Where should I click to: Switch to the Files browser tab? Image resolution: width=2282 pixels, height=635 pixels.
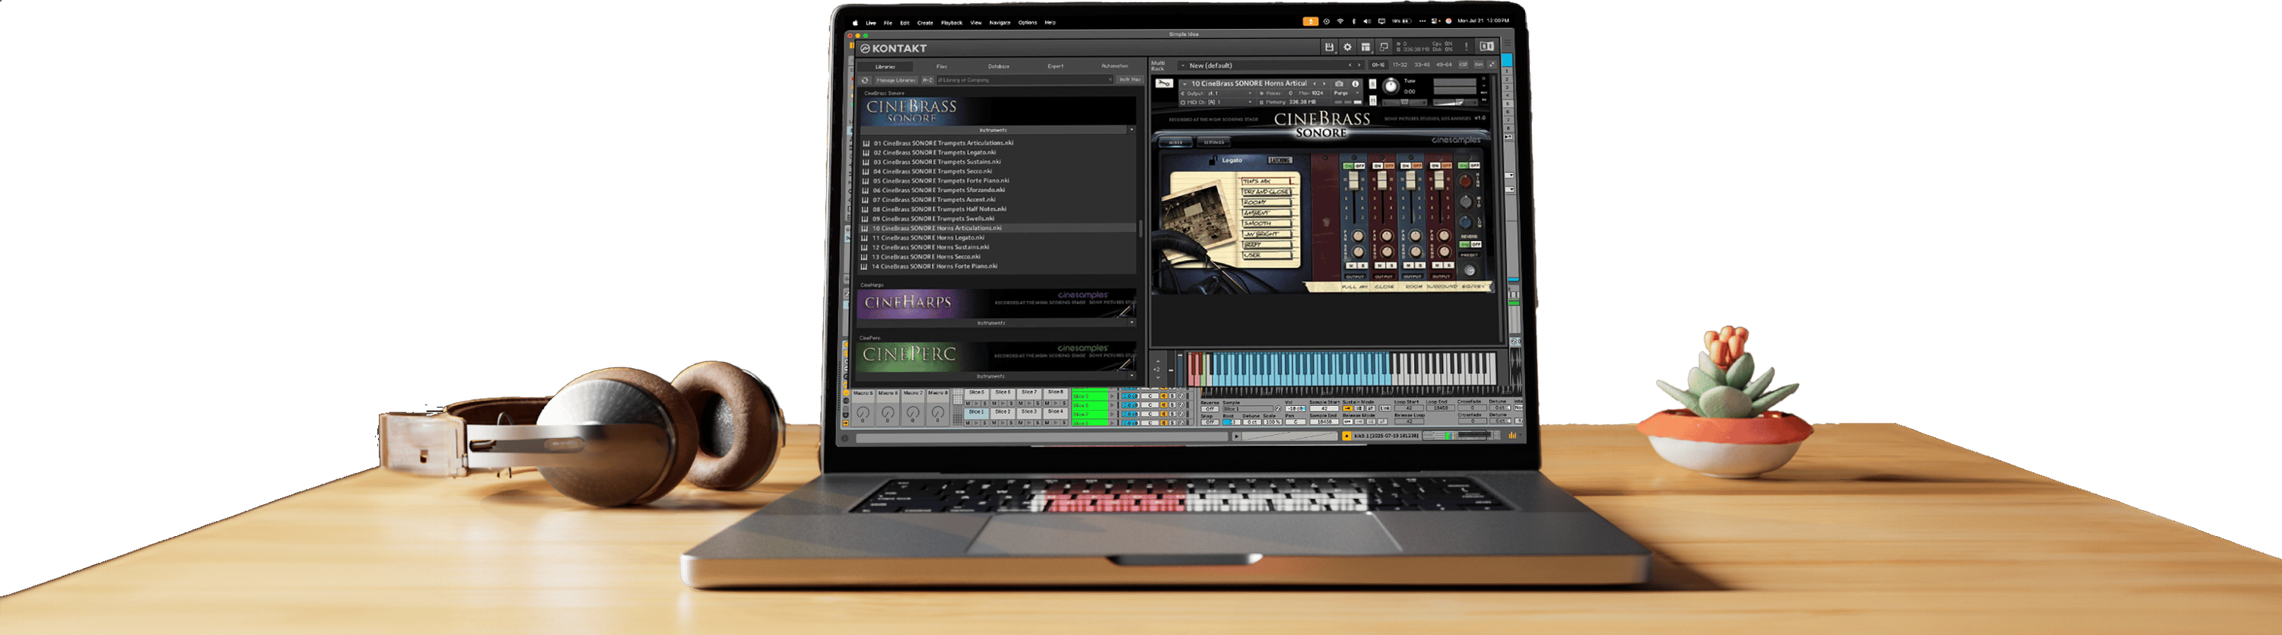point(942,66)
